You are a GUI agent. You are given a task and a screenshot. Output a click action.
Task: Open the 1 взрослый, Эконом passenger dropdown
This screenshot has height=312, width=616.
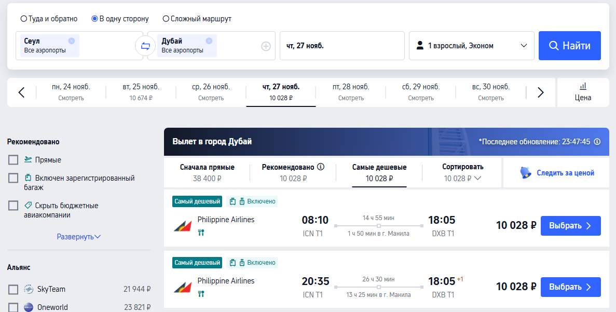pos(471,46)
